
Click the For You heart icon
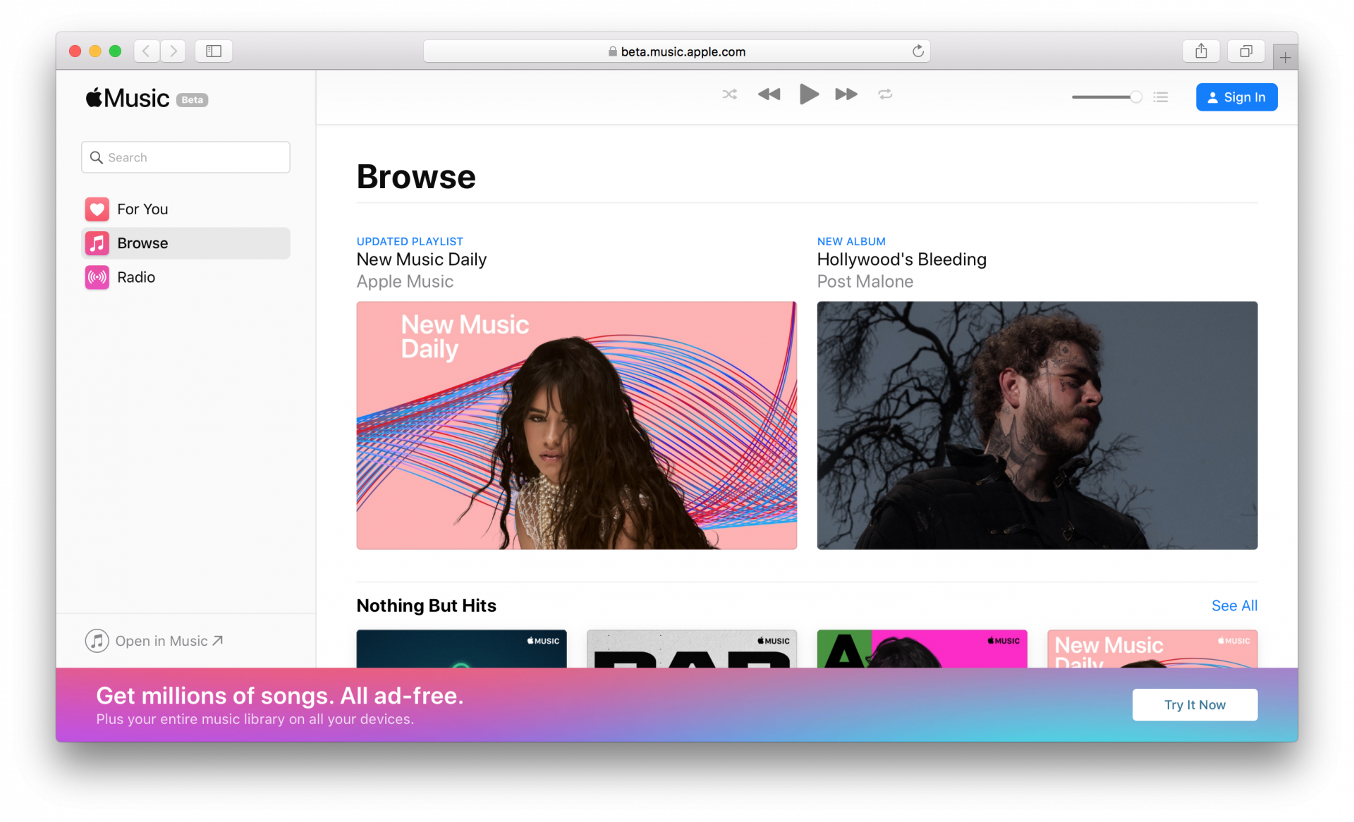97,209
